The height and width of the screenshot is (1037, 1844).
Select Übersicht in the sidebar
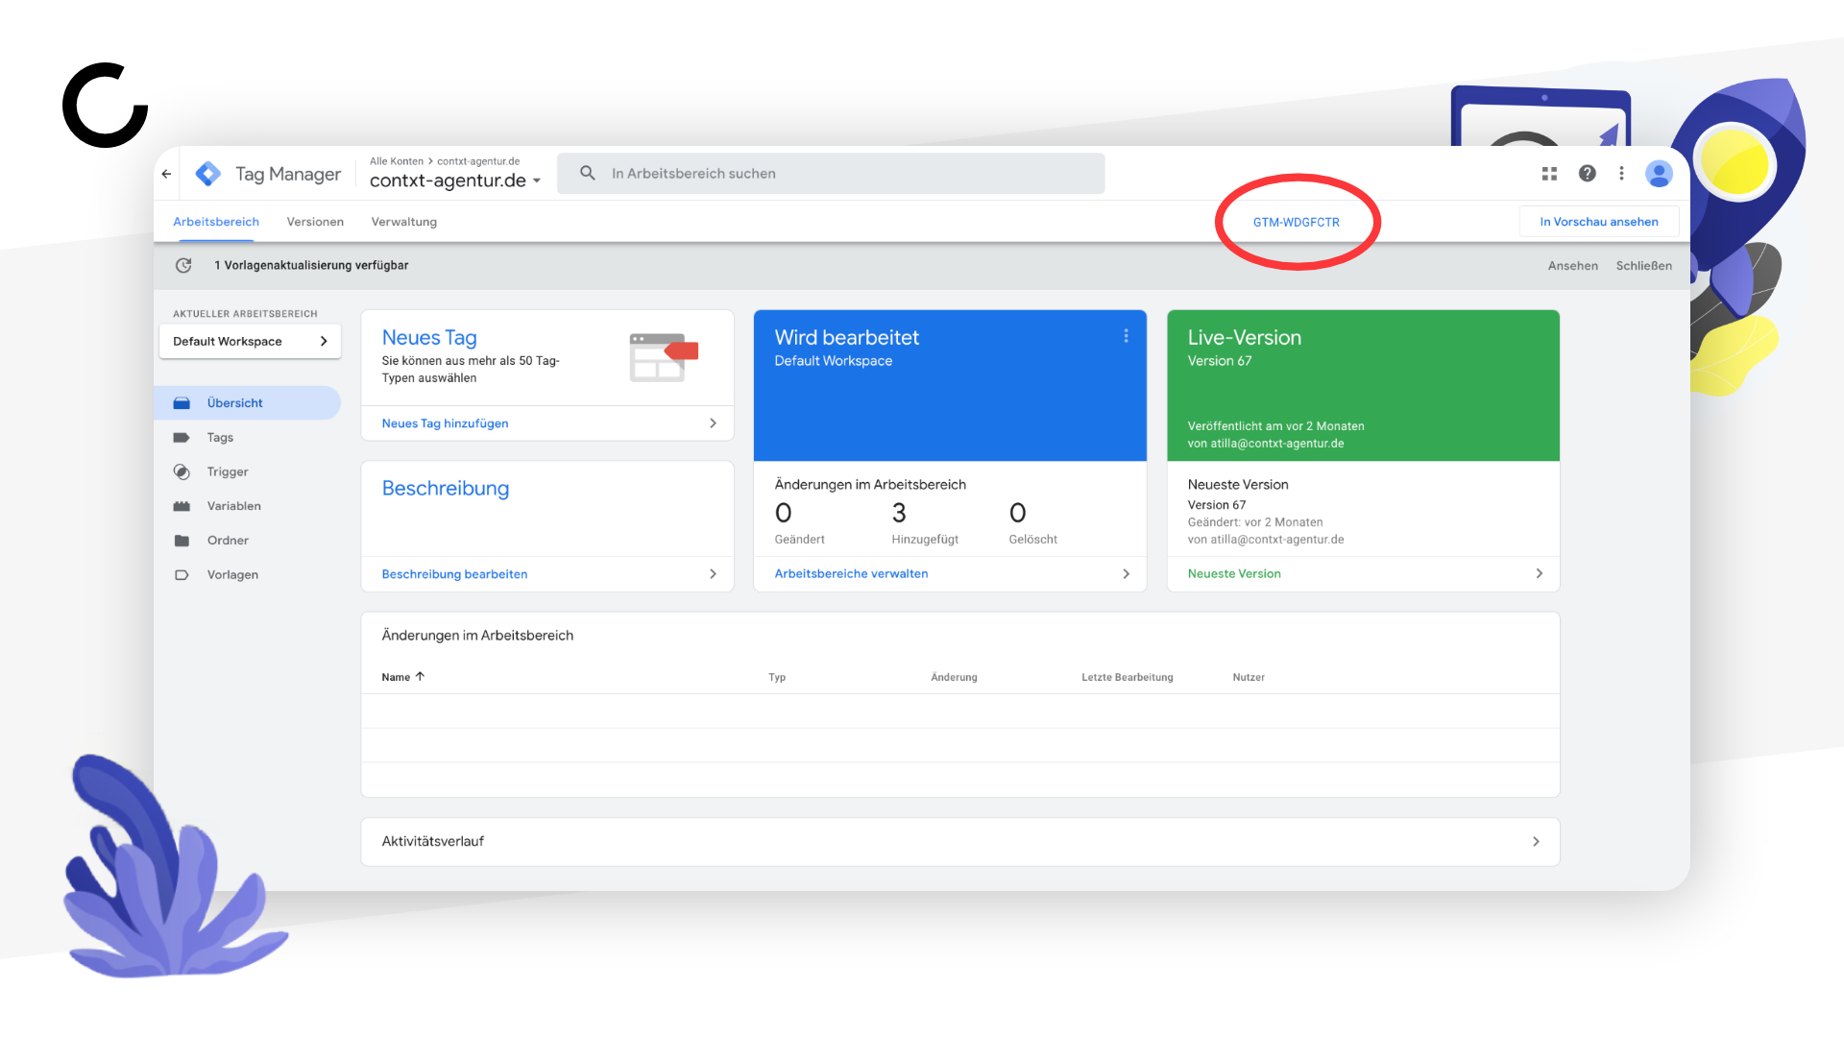(248, 403)
